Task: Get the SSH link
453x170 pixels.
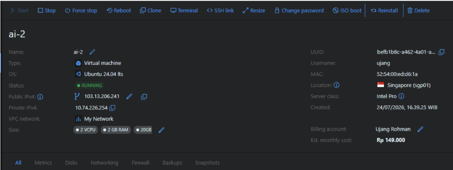Action: (220, 10)
